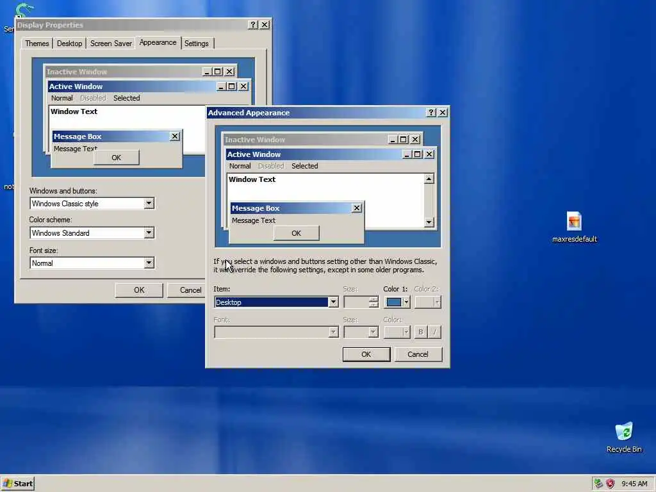Image resolution: width=656 pixels, height=492 pixels.
Task: Confirm Advanced Appearance with OK
Action: pos(366,354)
